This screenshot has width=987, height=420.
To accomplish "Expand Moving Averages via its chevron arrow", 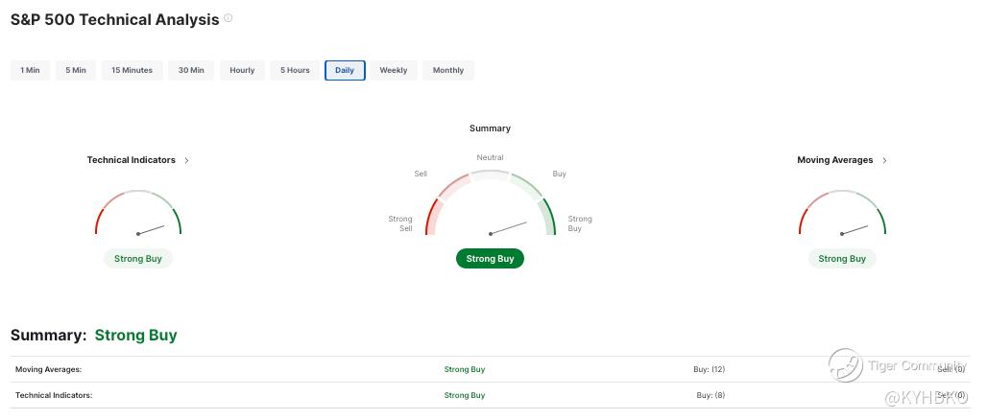I will pos(884,160).
